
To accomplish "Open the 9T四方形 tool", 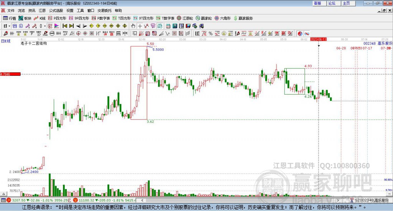I will point(144,18).
